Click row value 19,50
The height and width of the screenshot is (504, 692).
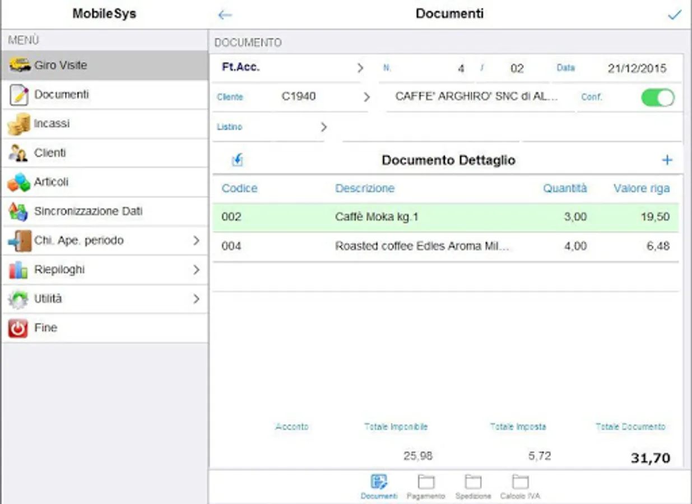coord(656,217)
